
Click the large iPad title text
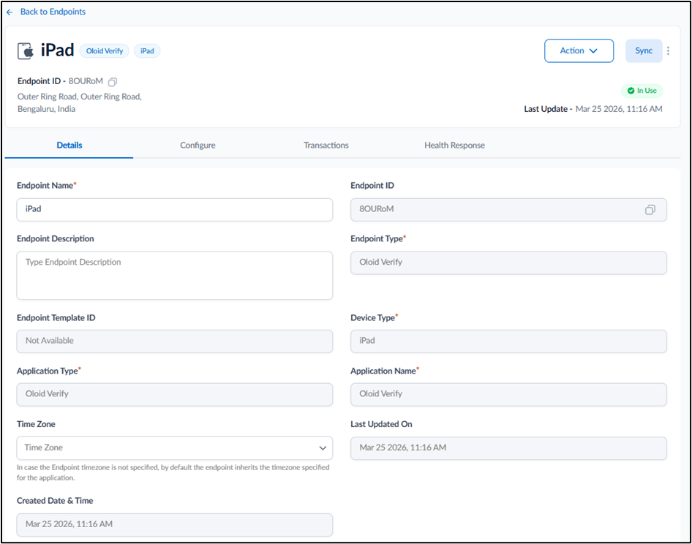pyautogui.click(x=57, y=50)
